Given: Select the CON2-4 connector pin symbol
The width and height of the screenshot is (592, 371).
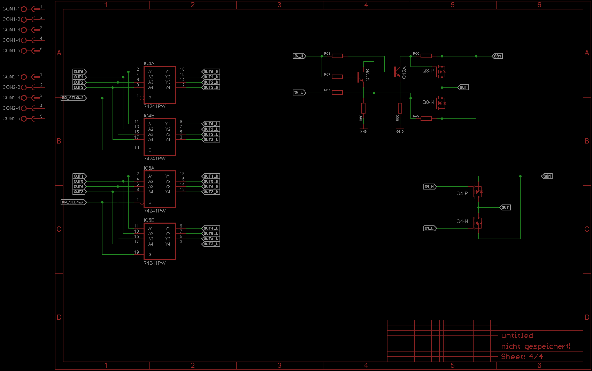Looking at the screenshot, I should pyautogui.click(x=33, y=108).
